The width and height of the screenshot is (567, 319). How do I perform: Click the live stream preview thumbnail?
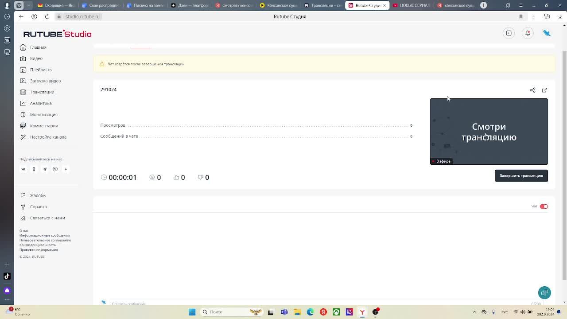[489, 132]
